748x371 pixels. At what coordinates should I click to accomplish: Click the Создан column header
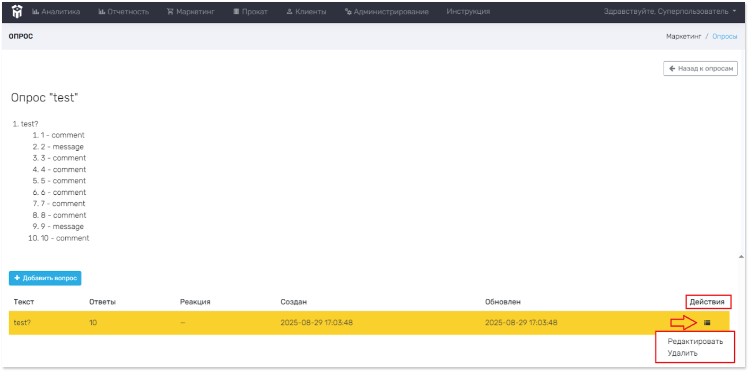[x=293, y=302]
